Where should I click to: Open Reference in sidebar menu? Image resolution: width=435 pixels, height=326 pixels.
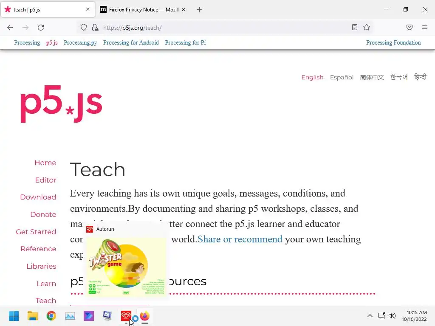click(x=38, y=249)
